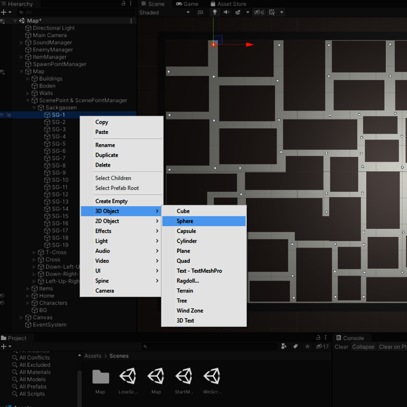This screenshot has width=407, height=407.
Task: Toggle hidden visibility icon beside Characters
Action: (2, 303)
